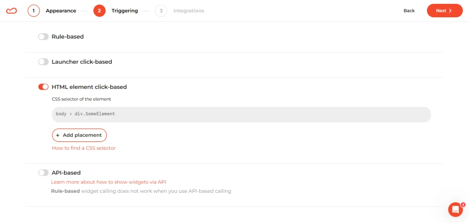Enable the Launcher click-based toggle

tap(44, 62)
